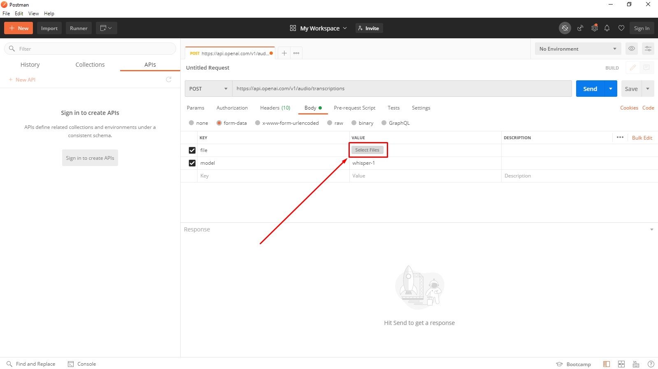
Task: Open the help question mark icon
Action: coord(651,364)
